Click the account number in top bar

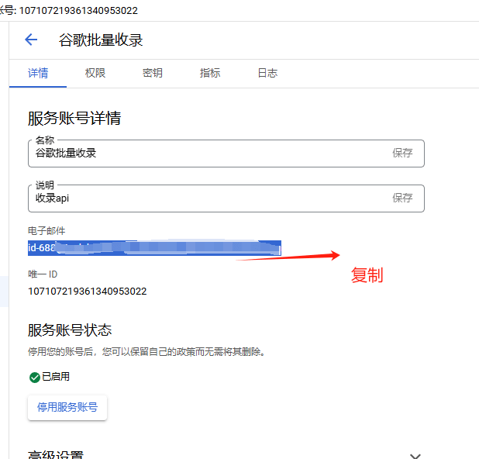coord(78,11)
